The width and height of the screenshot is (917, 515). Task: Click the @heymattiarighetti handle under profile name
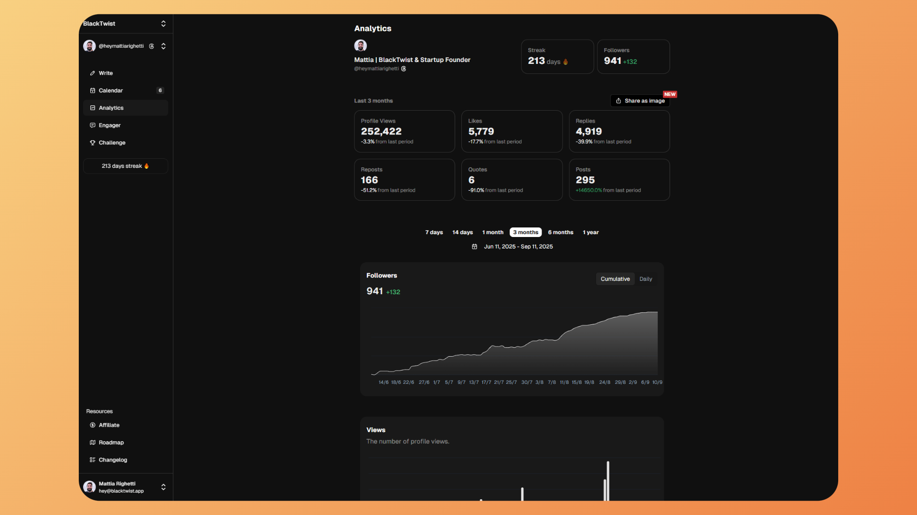click(x=376, y=69)
